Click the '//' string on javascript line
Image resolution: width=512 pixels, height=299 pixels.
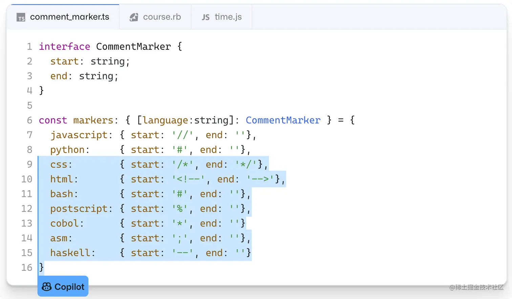[183, 135]
